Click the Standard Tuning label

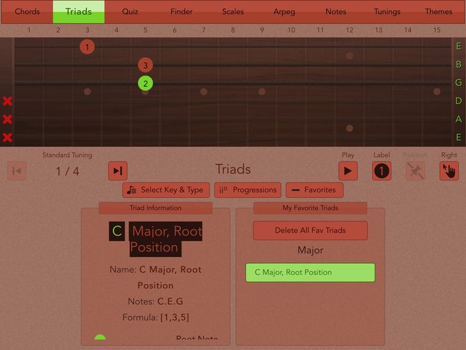(67, 155)
